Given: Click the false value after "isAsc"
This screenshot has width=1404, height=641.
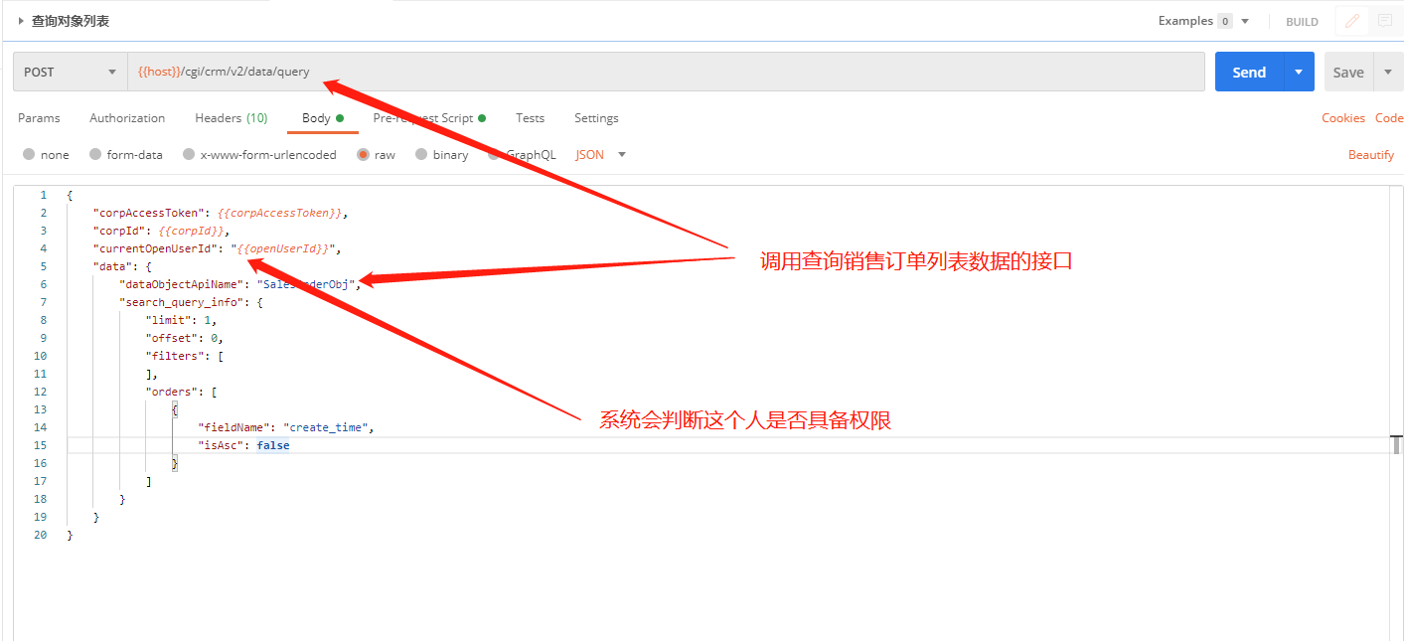Looking at the screenshot, I should (x=273, y=445).
